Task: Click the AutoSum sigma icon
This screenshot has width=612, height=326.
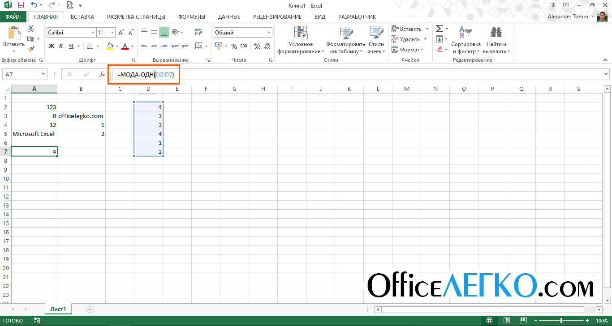Action: [x=439, y=29]
